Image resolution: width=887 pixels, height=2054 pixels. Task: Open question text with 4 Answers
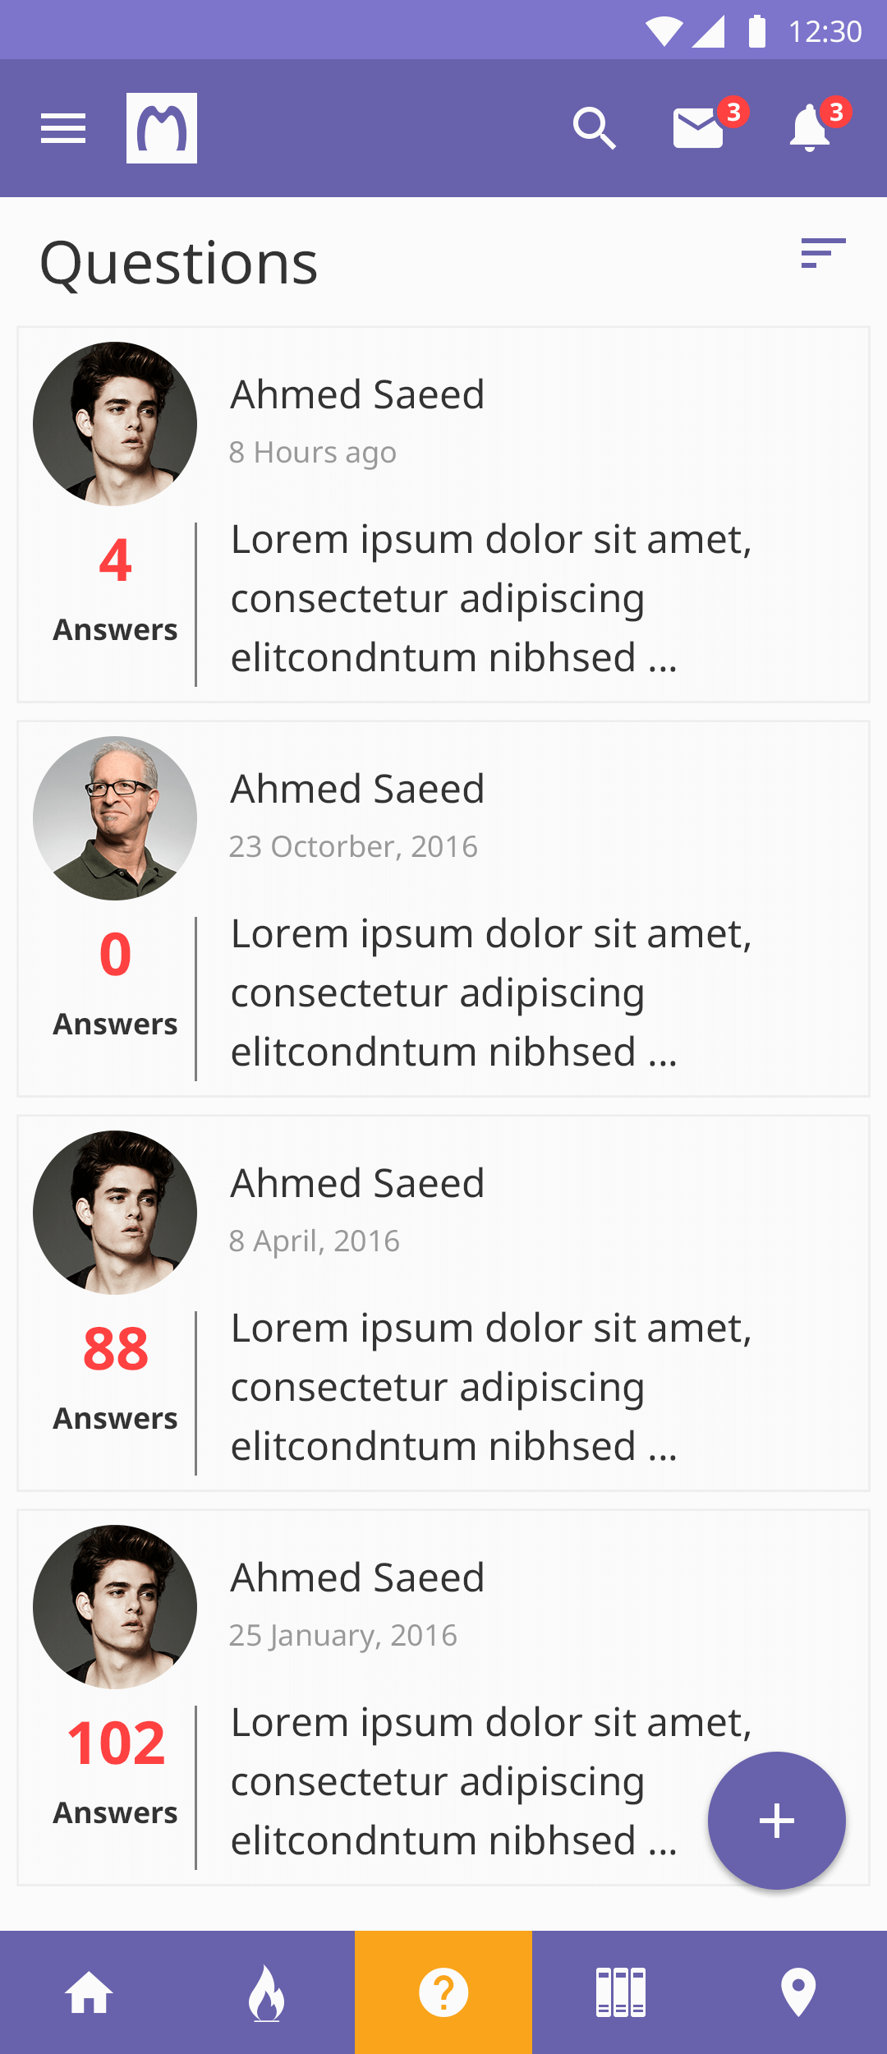491,598
